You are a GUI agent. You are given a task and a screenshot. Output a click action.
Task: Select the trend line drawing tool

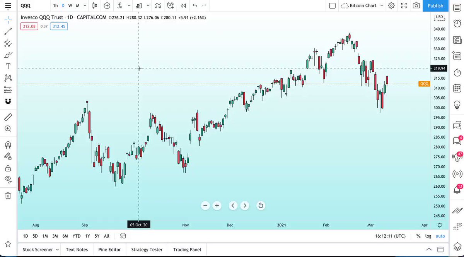8,31
